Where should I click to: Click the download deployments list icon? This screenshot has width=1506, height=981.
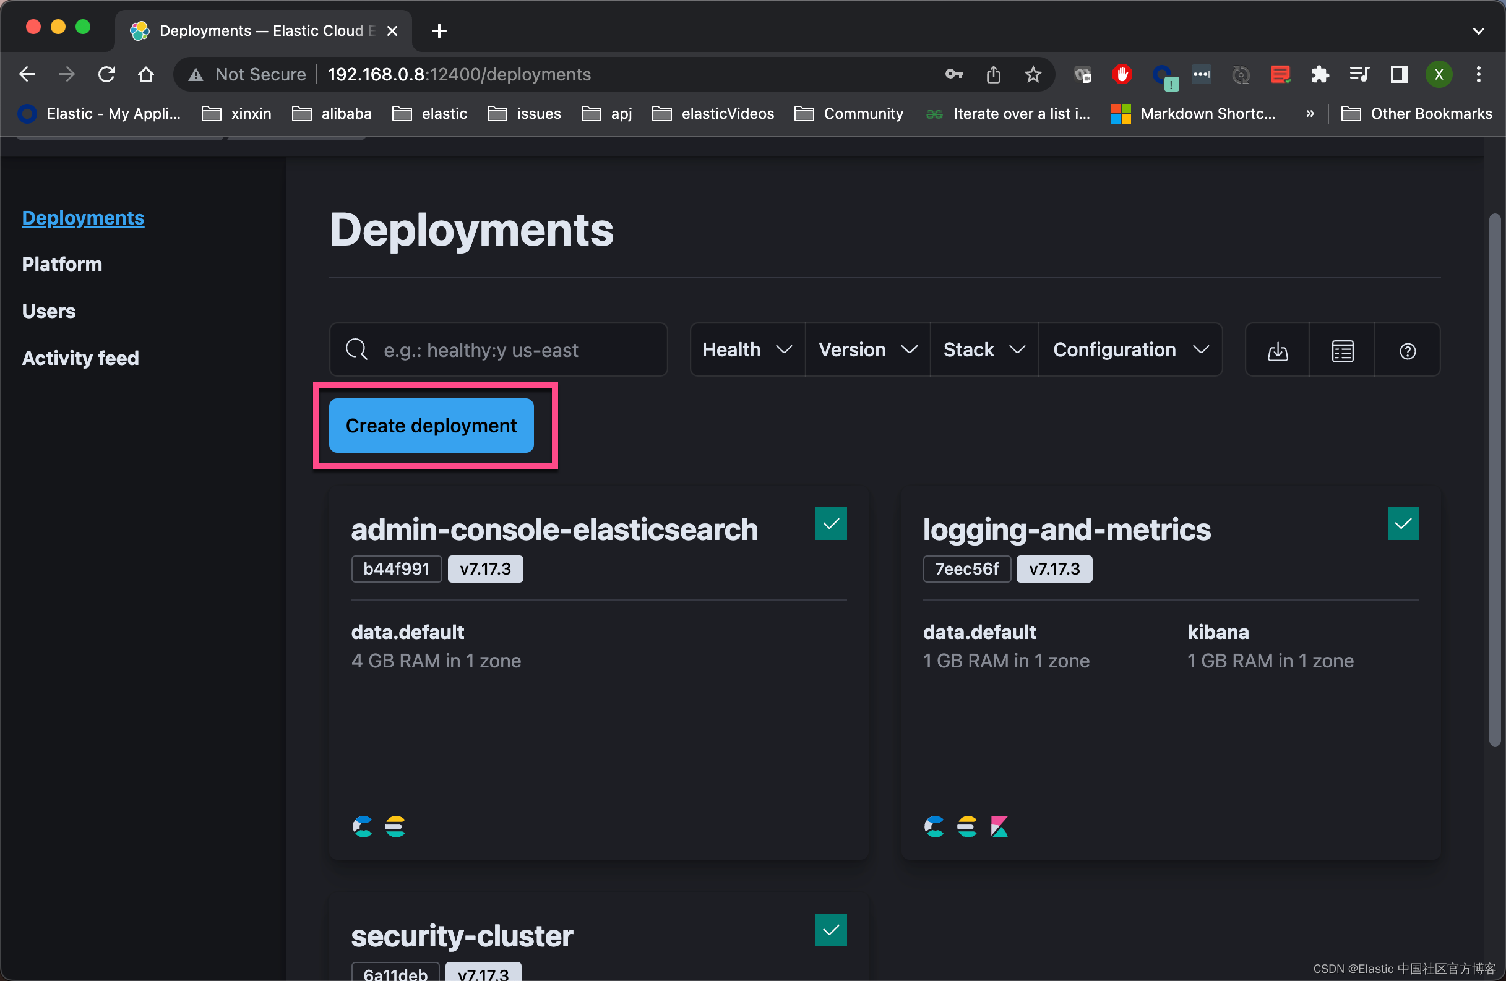1277,349
